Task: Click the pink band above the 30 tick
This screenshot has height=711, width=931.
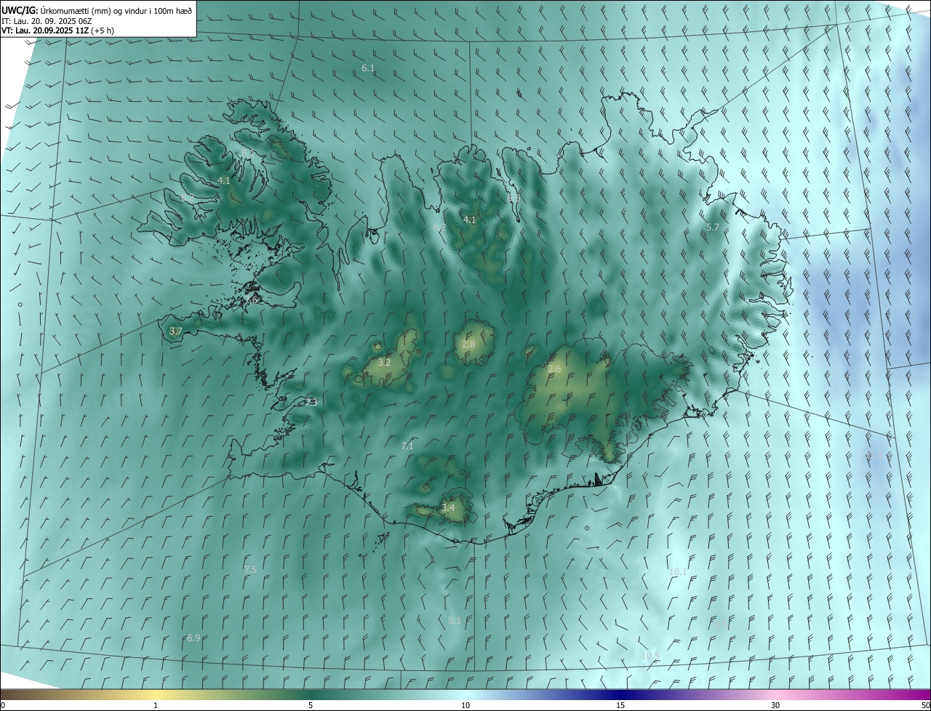Action: tap(775, 694)
